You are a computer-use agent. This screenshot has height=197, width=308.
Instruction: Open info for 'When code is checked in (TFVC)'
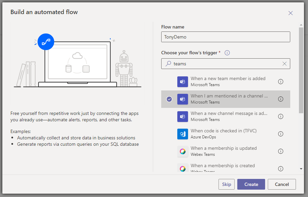click(x=281, y=134)
